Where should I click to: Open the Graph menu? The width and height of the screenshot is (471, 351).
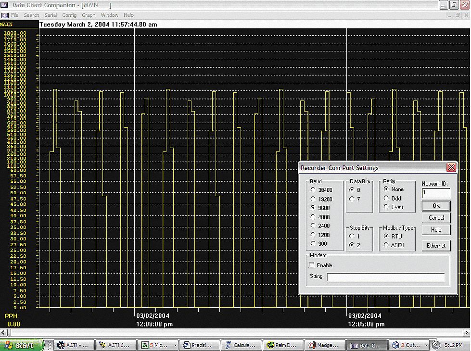click(89, 15)
